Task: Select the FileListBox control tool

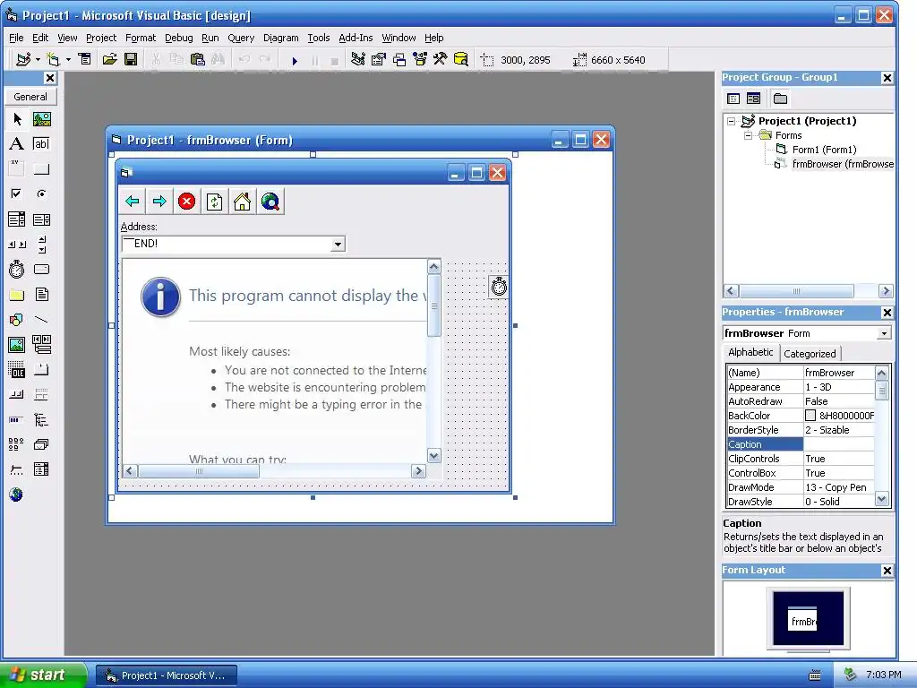Action: [x=41, y=295]
